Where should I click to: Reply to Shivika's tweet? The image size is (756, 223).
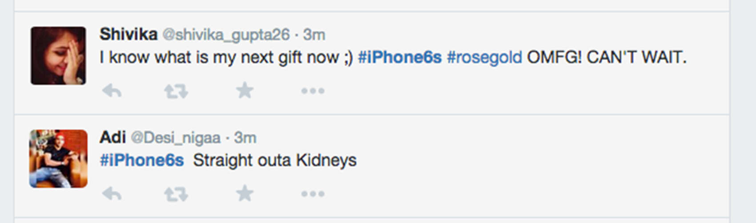pyautogui.click(x=112, y=91)
